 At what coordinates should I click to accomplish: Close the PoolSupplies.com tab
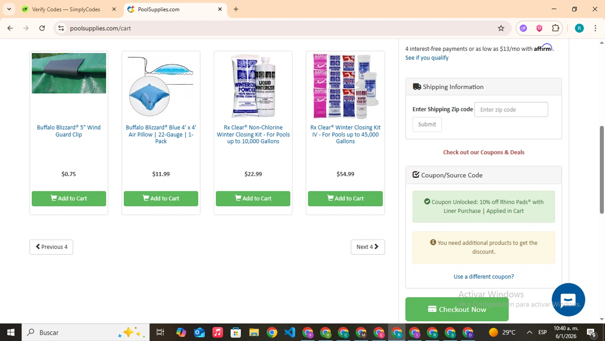point(220,9)
